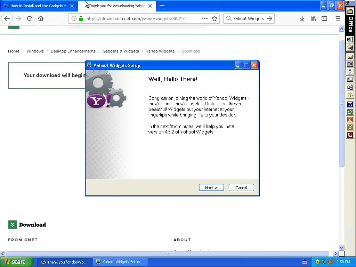Click the horizontal scrollbar right arrow
Screen dimensions: 356x267
(x=335, y=253)
